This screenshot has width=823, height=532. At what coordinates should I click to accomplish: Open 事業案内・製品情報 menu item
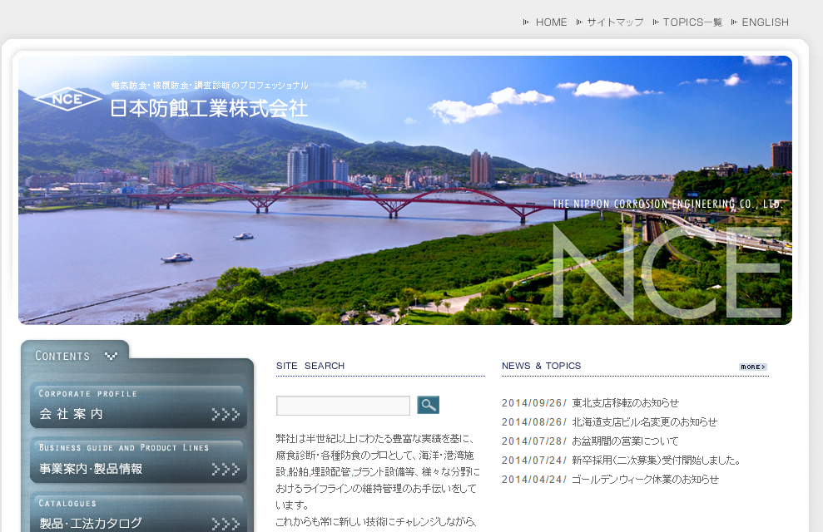click(x=139, y=461)
